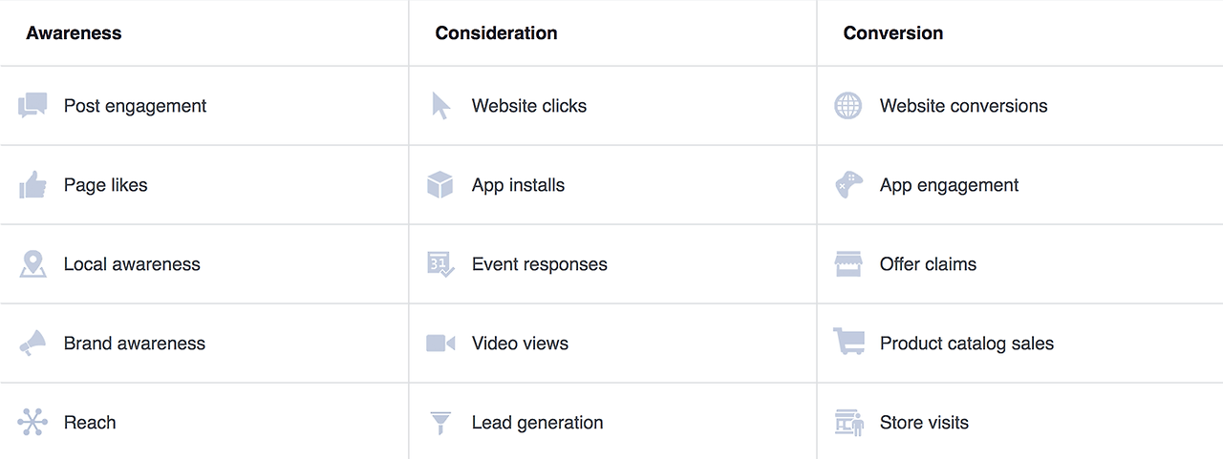
Task: Click the App installs box icon
Action: tap(440, 185)
